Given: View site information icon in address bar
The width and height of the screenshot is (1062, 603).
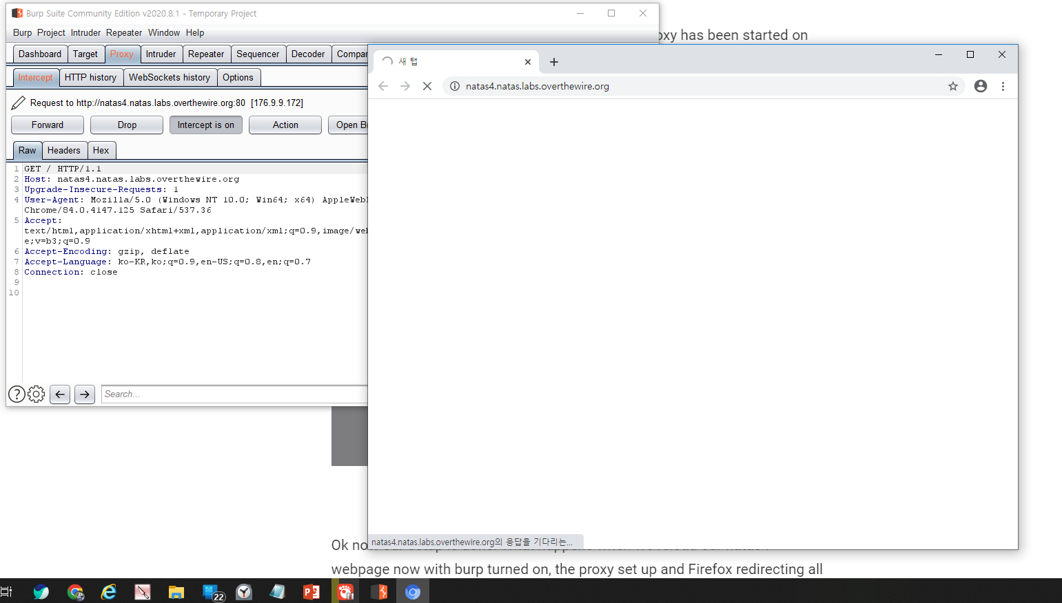Looking at the screenshot, I should (x=455, y=86).
